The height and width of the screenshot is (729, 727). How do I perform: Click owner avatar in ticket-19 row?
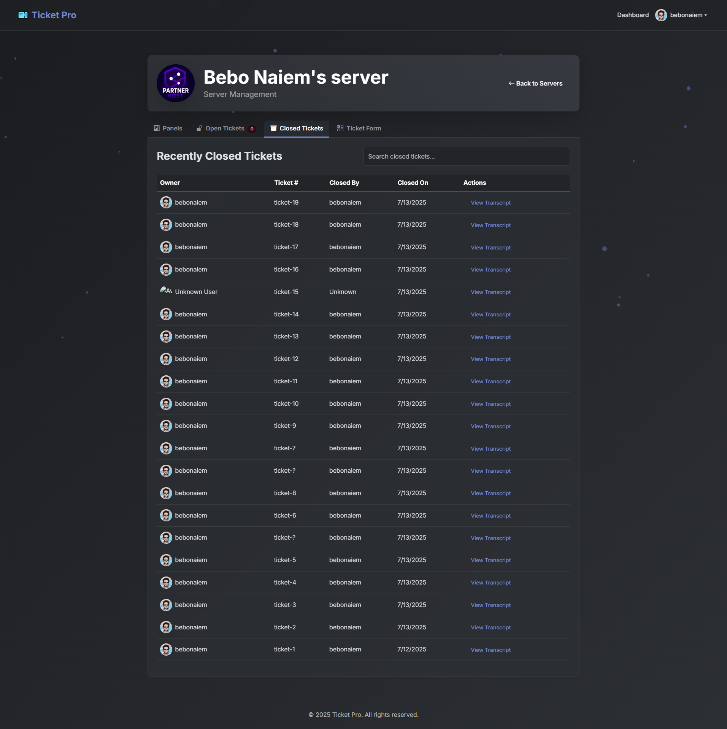pos(166,202)
